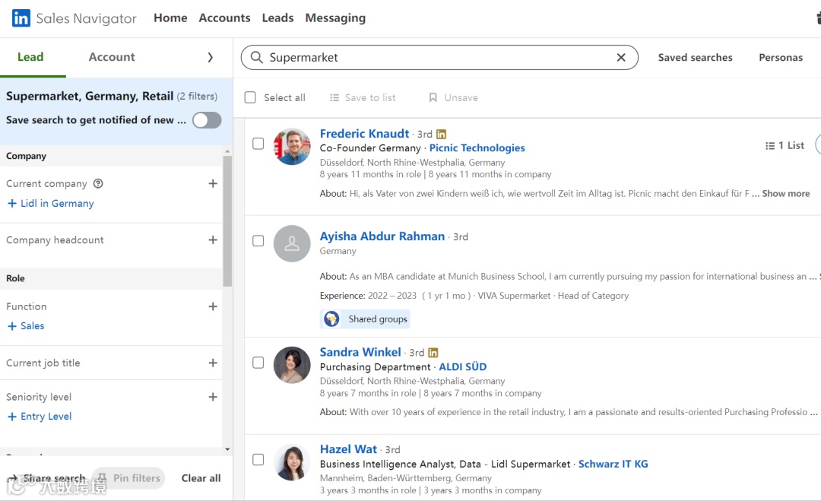Image resolution: width=821 pixels, height=501 pixels.
Task: Click the Shared groups label
Action: (x=378, y=319)
